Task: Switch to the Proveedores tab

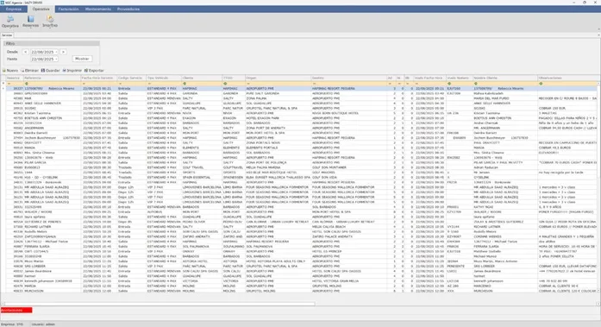Action: click(128, 9)
